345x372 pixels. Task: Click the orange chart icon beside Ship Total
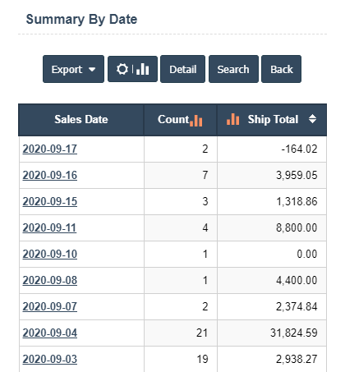pos(233,119)
